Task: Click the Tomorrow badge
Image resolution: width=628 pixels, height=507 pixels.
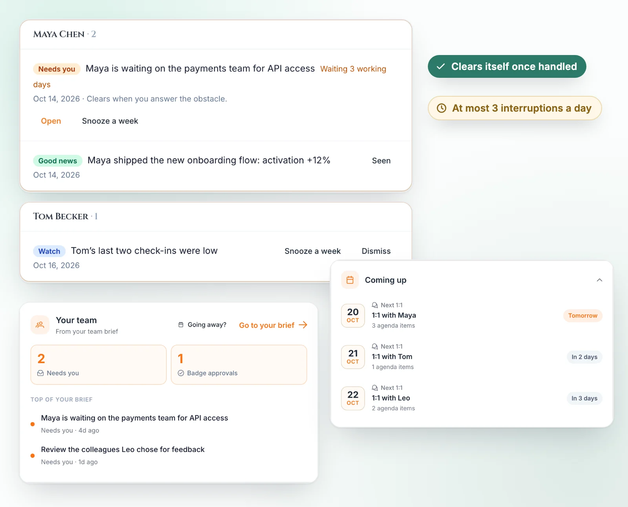Action: click(583, 316)
